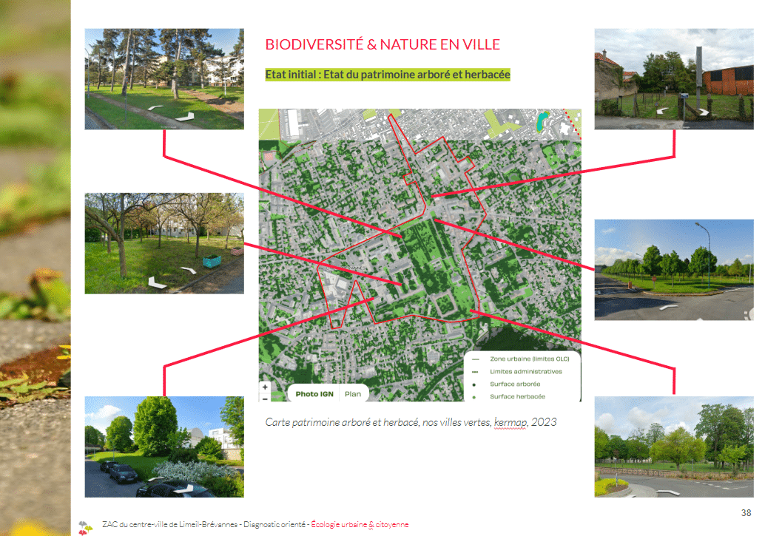The image size is (765, 536).
Task: Click the Zone urbaine legend line symbol
Action: pyautogui.click(x=474, y=359)
